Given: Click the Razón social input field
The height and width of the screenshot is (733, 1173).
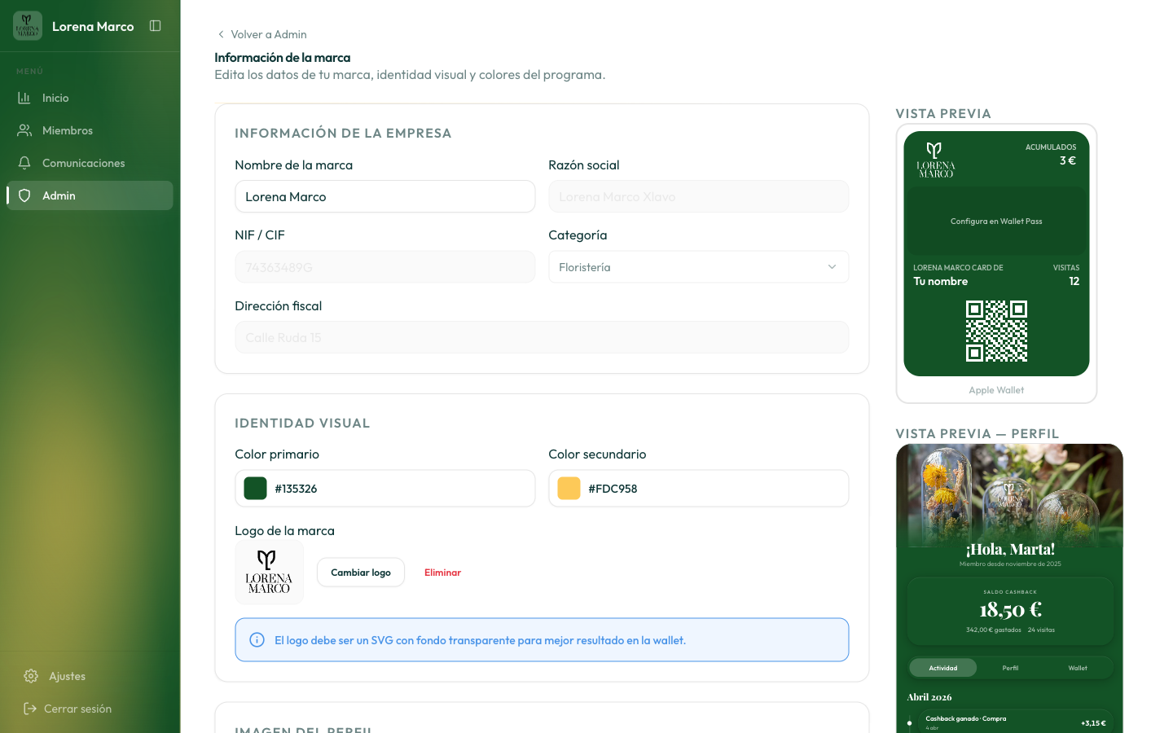Looking at the screenshot, I should tap(698, 196).
